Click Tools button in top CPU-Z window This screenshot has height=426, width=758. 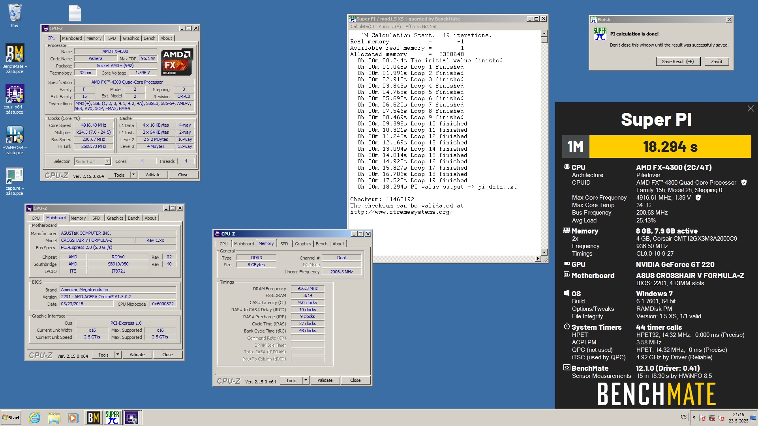tap(119, 175)
